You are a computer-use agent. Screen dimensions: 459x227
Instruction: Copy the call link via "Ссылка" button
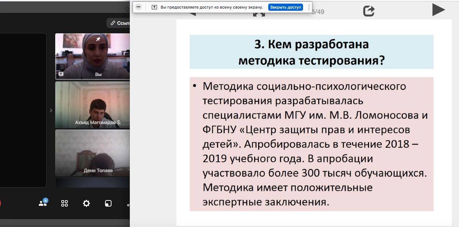[119, 23]
